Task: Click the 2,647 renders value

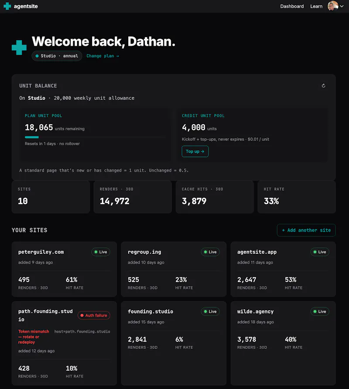Action: pyautogui.click(x=247, y=280)
